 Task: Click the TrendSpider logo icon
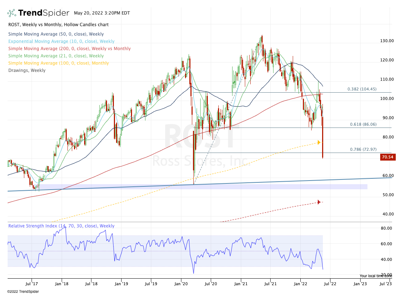click(x=12, y=13)
